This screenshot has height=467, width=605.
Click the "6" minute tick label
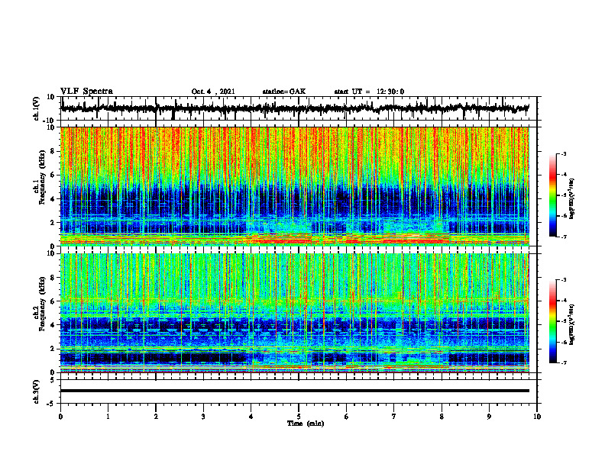[347, 417]
